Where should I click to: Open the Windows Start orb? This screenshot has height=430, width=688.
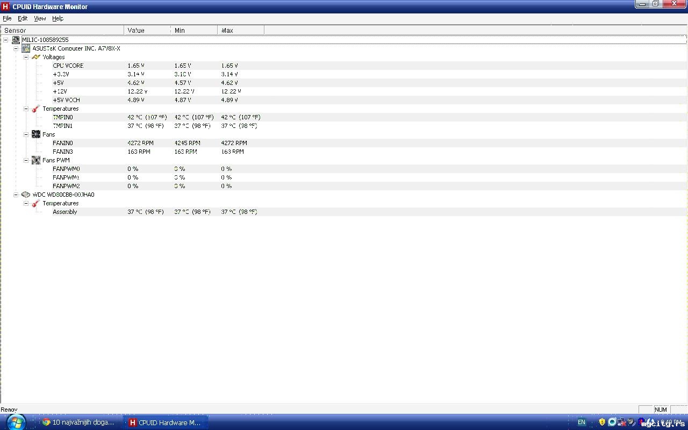click(16, 422)
